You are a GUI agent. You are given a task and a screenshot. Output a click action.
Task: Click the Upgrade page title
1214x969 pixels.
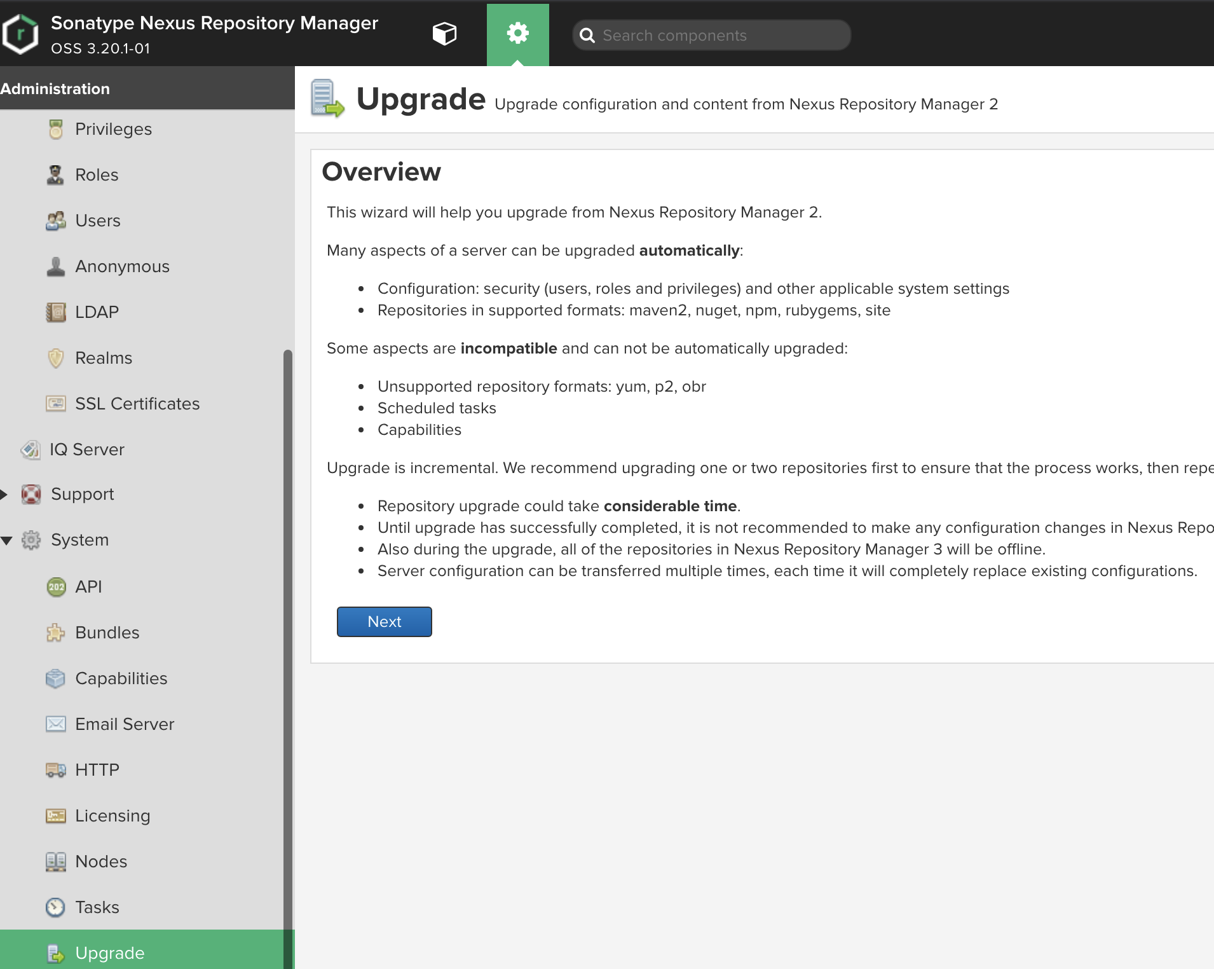pos(421,100)
